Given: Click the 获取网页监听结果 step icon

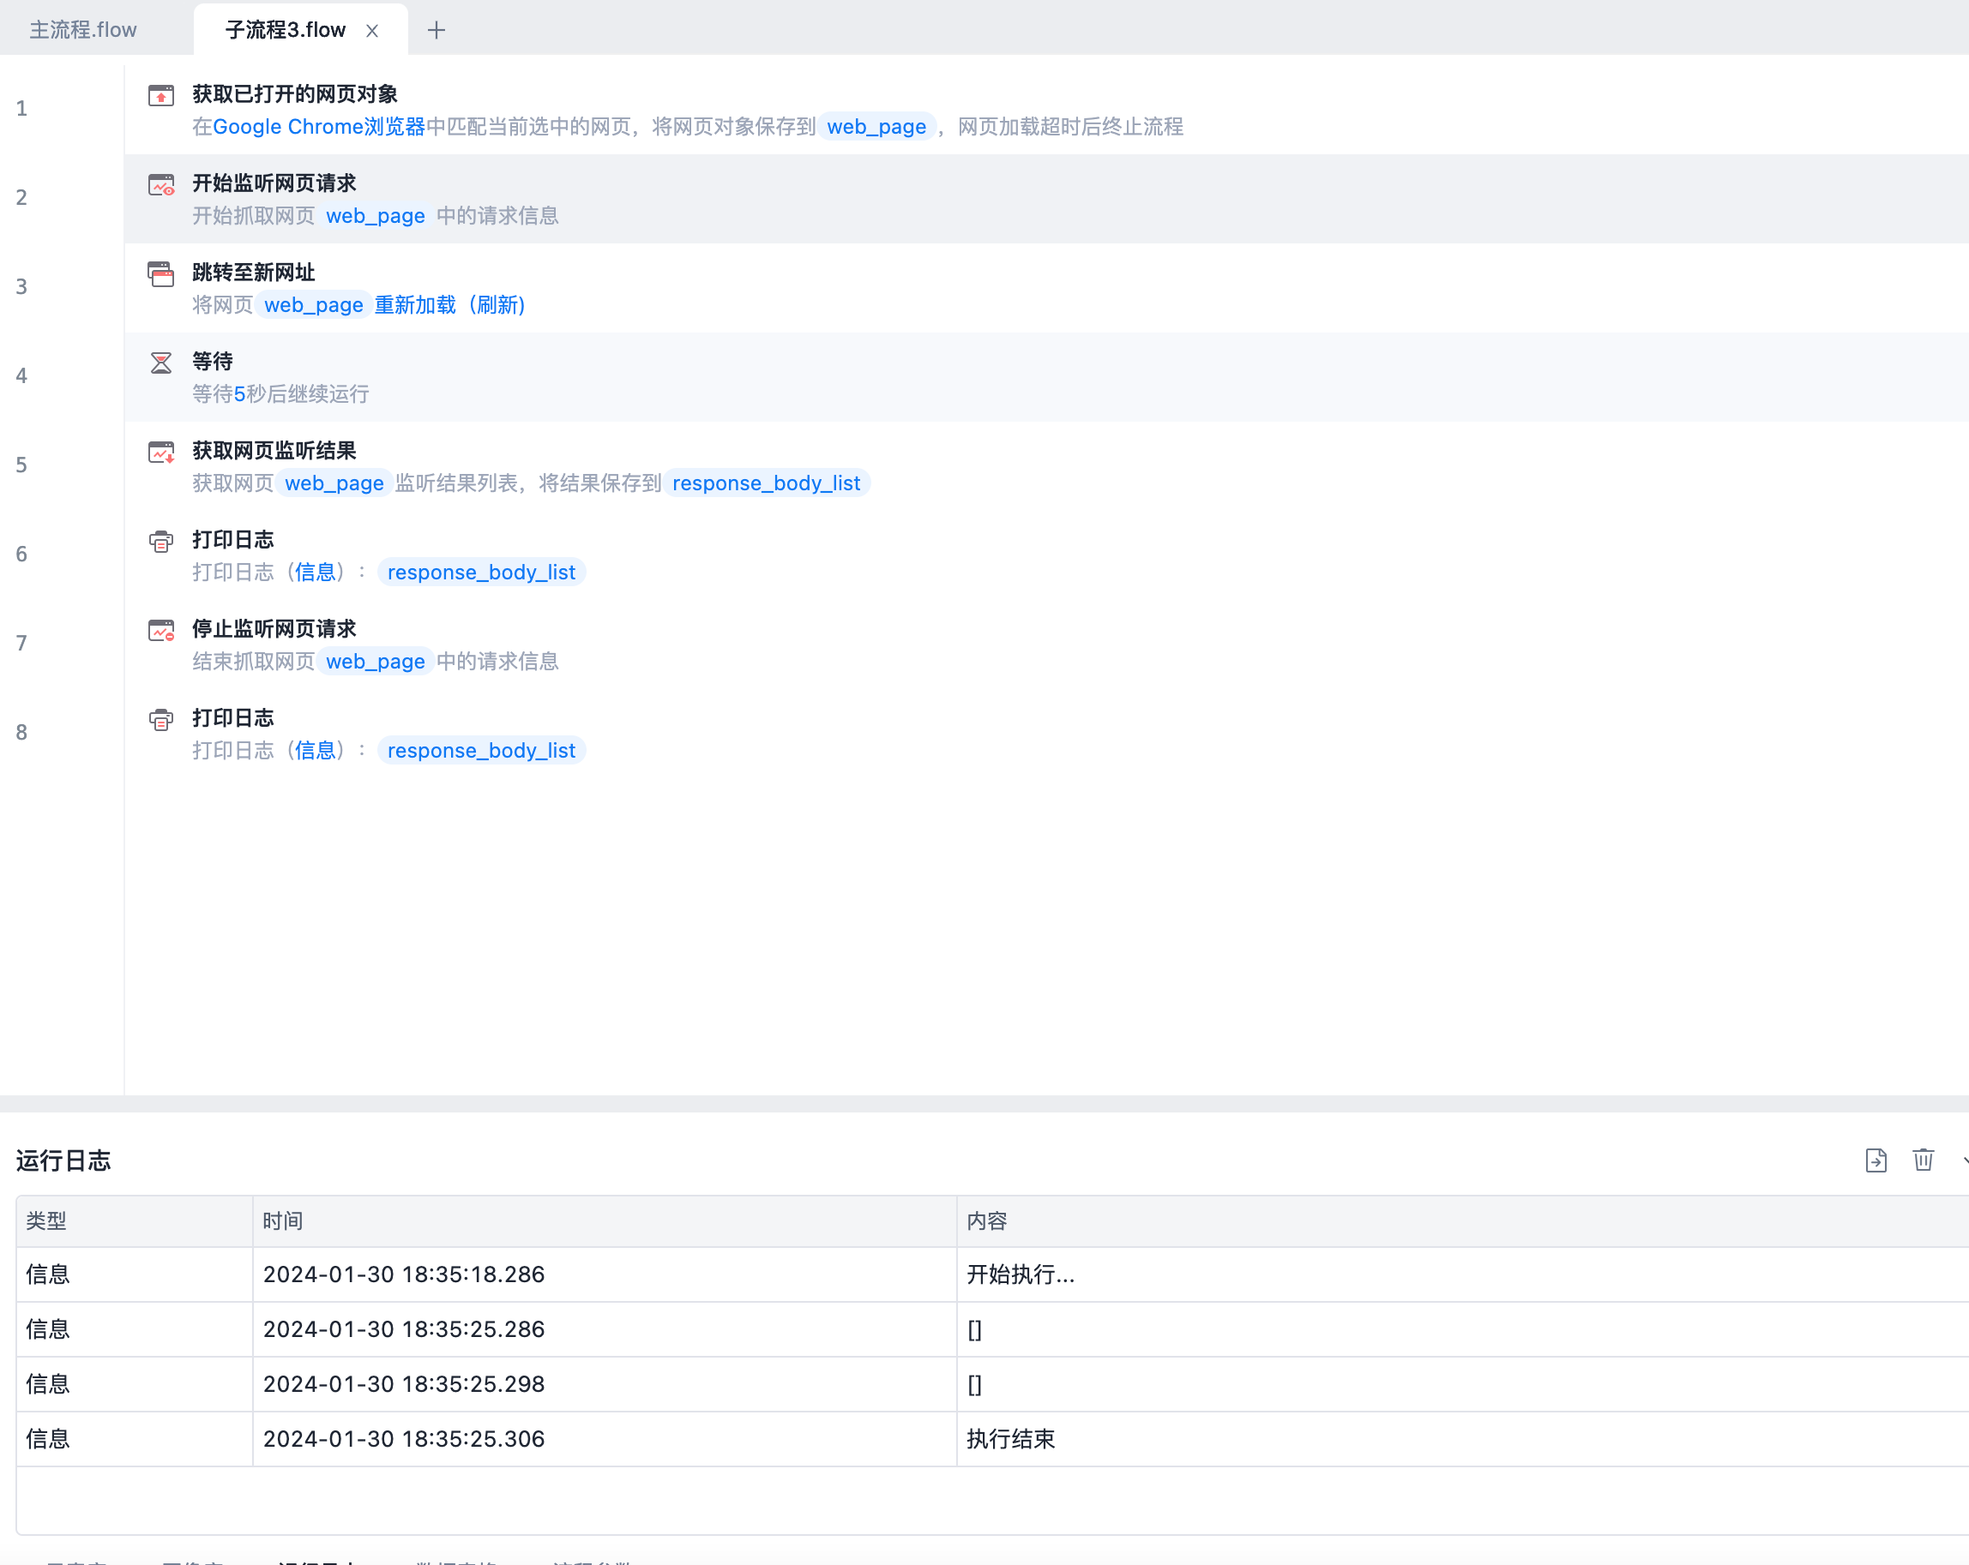Looking at the screenshot, I should [x=160, y=452].
